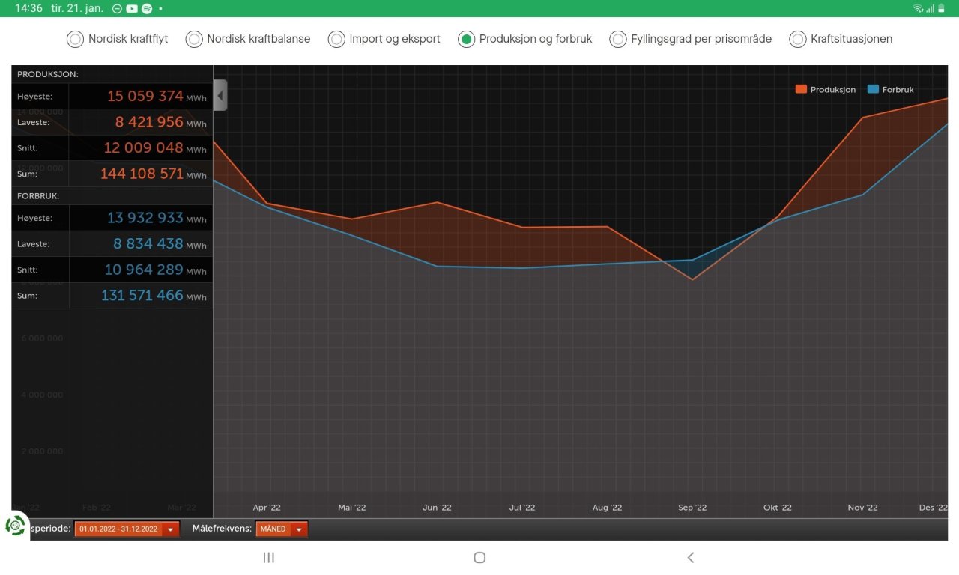Click the consumption average value 10 964 289

click(x=144, y=270)
